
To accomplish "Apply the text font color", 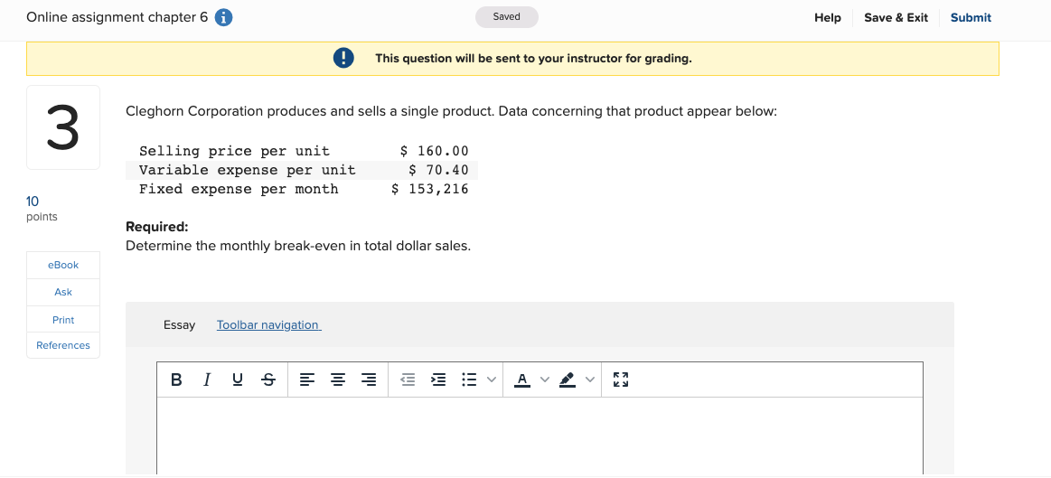I will 522,380.
